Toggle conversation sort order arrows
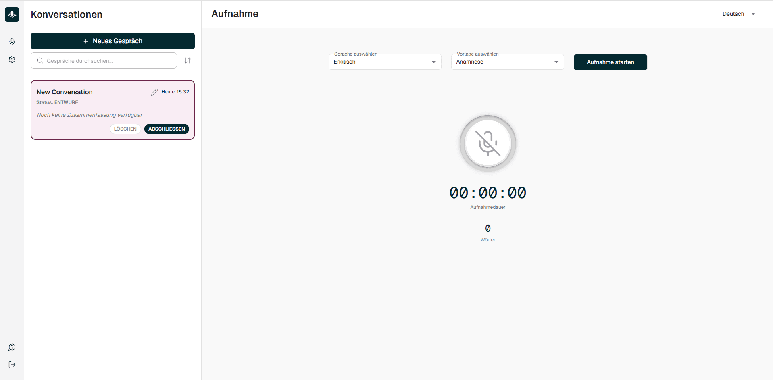 (188, 60)
